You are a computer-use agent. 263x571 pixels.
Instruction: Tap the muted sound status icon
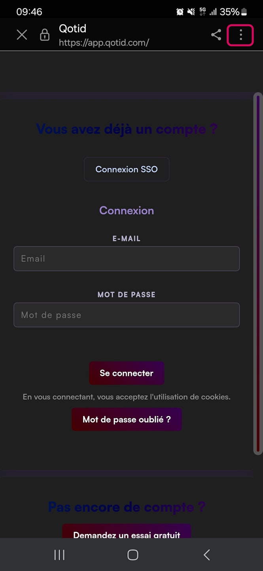click(x=191, y=12)
